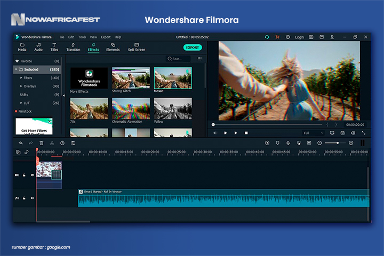Viewport: 384px width, 256px height.
Task: Open the Export menu
Action: pos(106,37)
